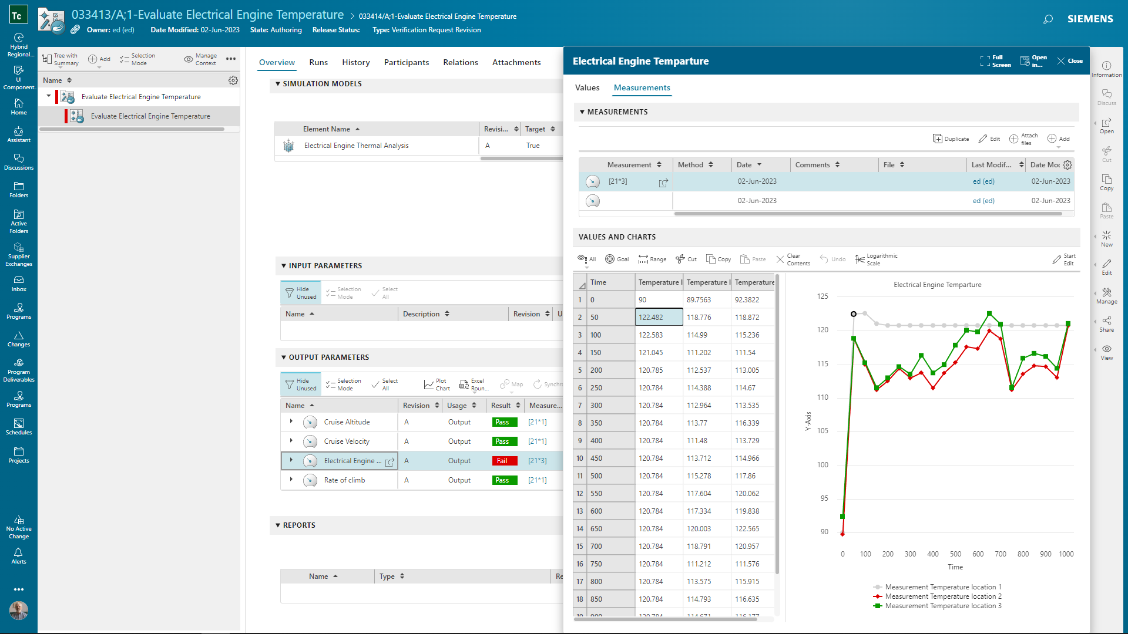The height and width of the screenshot is (634, 1128).
Task: Expand the Cruise Altitude parameter row
Action: [291, 421]
